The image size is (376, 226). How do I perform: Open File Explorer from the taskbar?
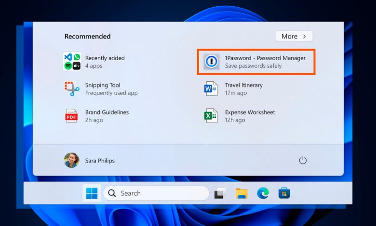tap(242, 193)
